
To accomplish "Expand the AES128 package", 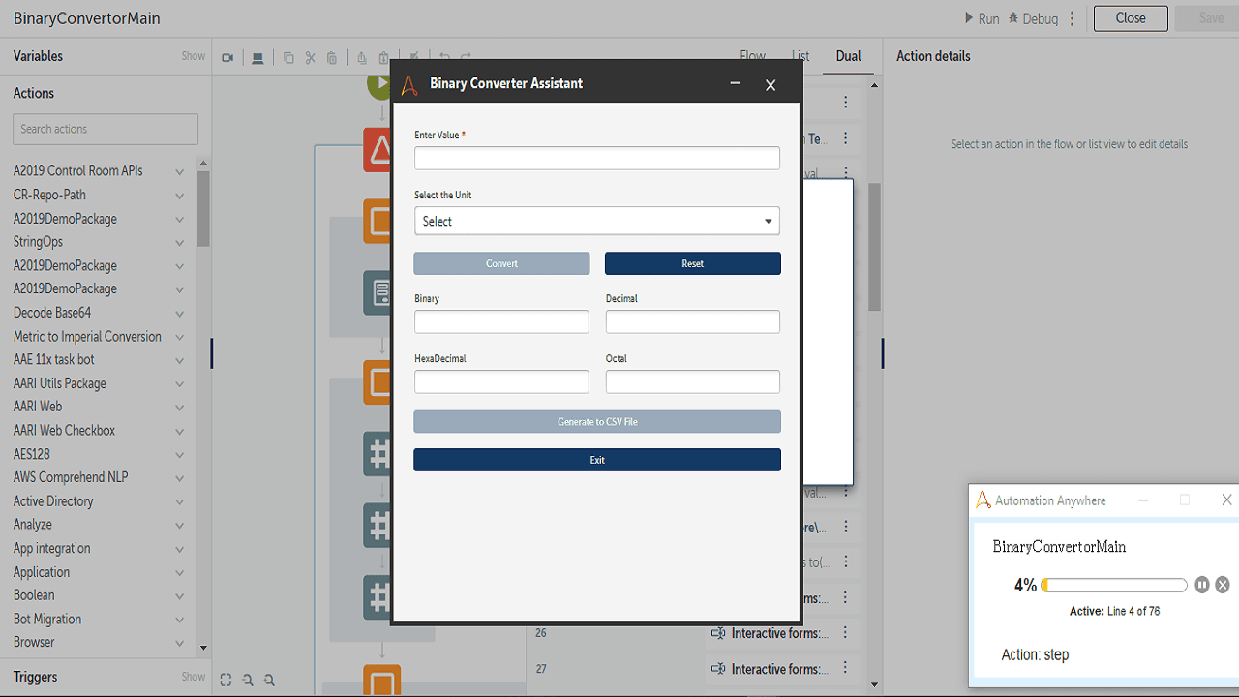I will pyautogui.click(x=179, y=455).
